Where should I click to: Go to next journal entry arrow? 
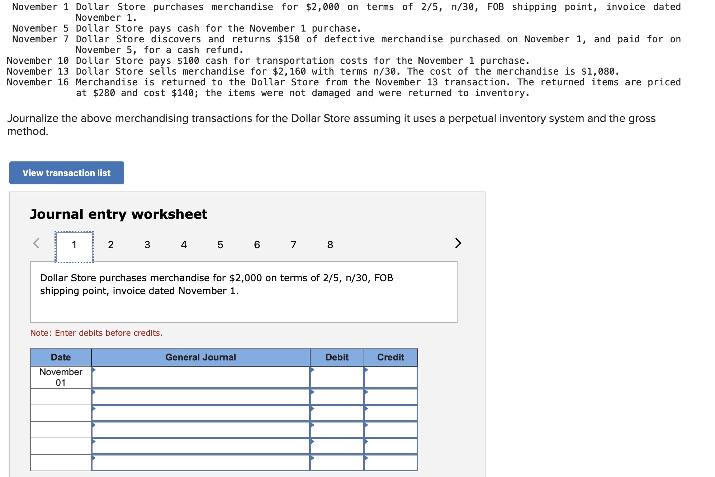458,243
